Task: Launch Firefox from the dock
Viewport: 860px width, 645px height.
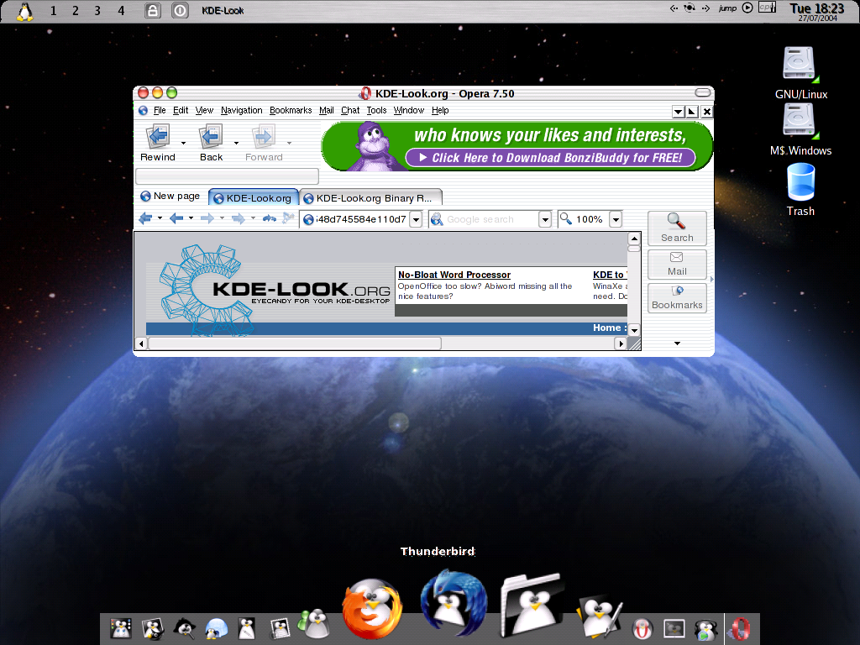Action: 372,608
